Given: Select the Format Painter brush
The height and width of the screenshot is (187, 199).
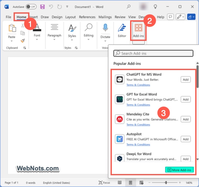Looking at the screenshot, I should (x=23, y=41).
